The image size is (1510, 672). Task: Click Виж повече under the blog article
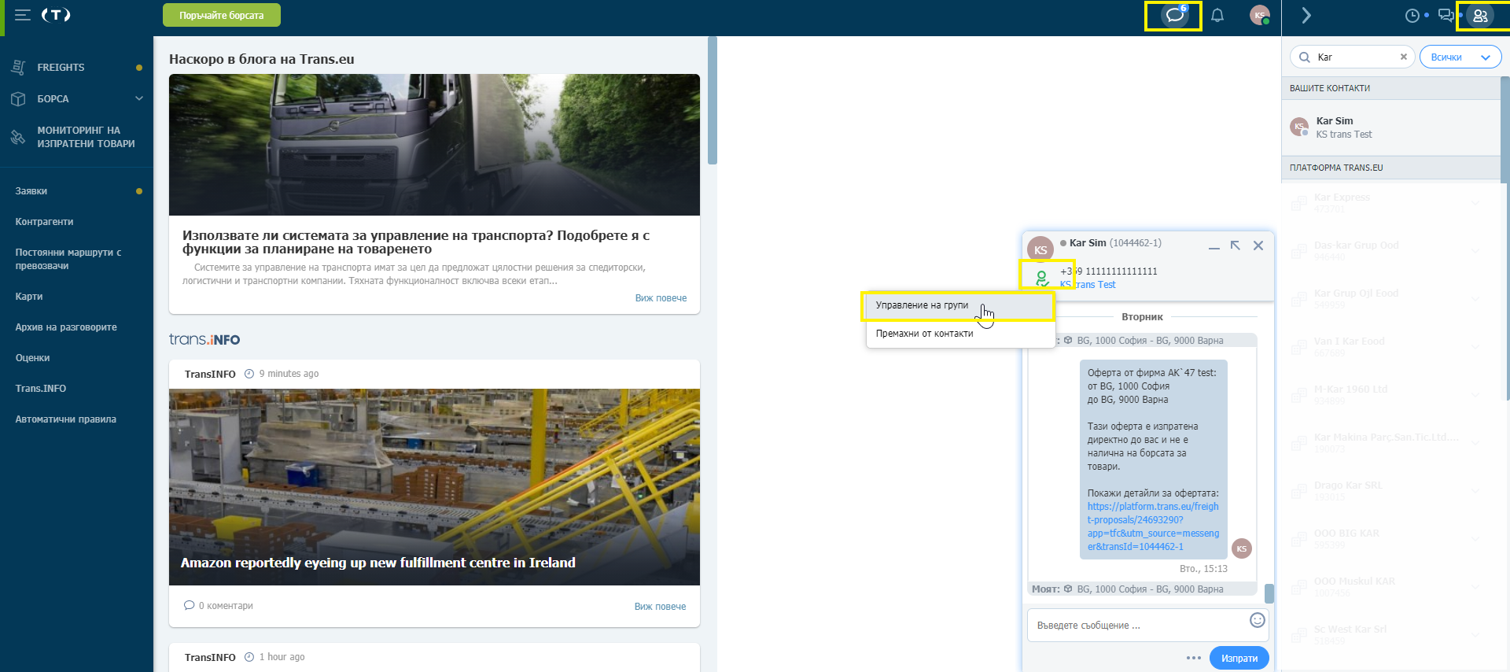click(661, 298)
